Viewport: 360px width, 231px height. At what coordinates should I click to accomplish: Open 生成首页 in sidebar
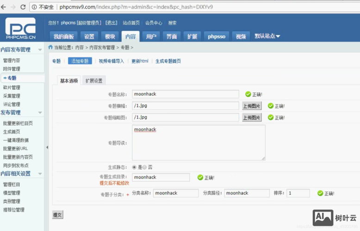[x=12, y=132]
